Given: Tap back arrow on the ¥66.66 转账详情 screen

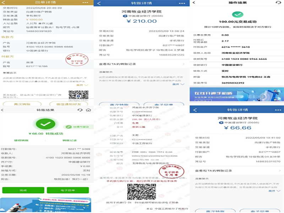Looking at the screenshot, I should point(194,110).
